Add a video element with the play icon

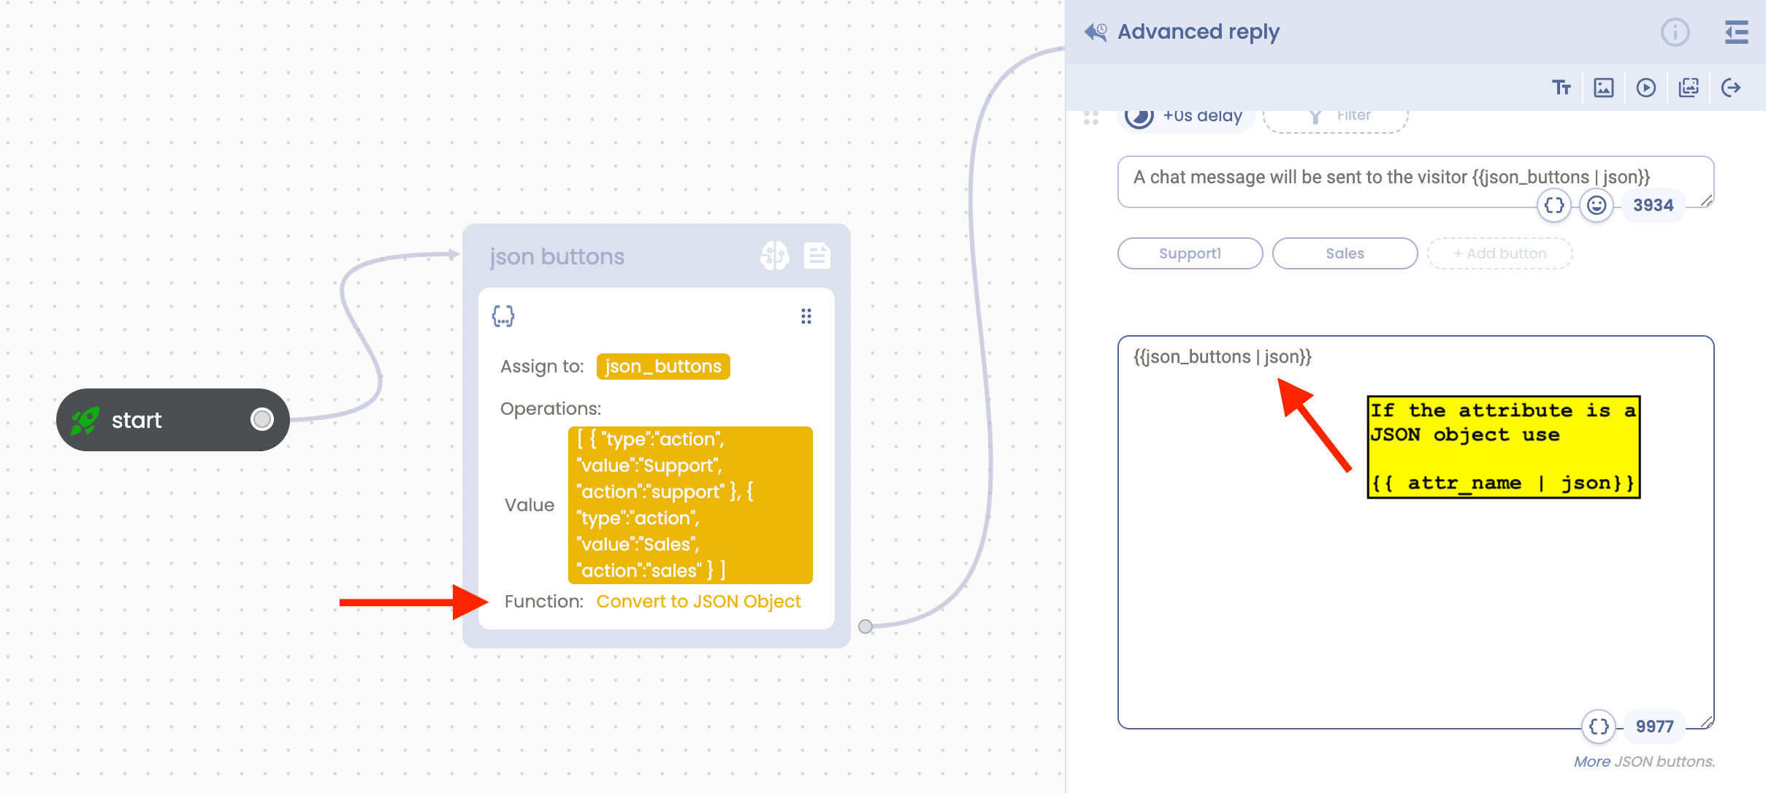1646,88
